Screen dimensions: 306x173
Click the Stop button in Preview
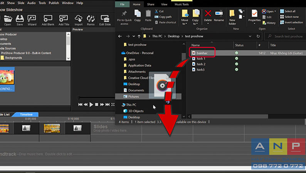pyautogui.click(x=97, y=104)
